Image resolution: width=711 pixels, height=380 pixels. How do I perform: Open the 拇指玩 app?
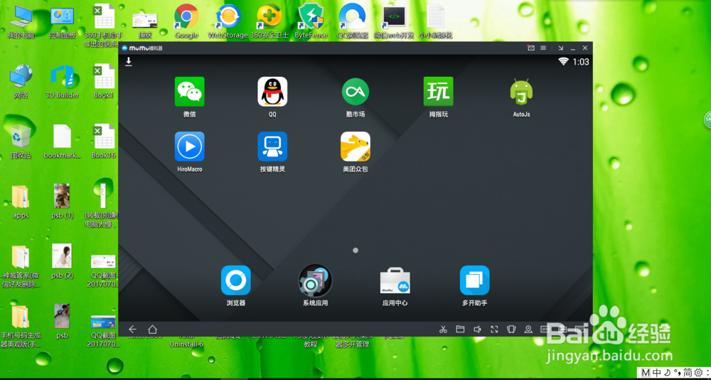[x=439, y=92]
